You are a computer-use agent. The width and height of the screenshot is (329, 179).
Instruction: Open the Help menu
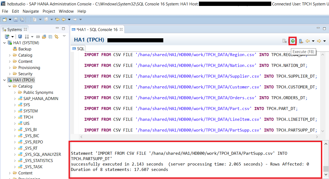tap(82, 11)
